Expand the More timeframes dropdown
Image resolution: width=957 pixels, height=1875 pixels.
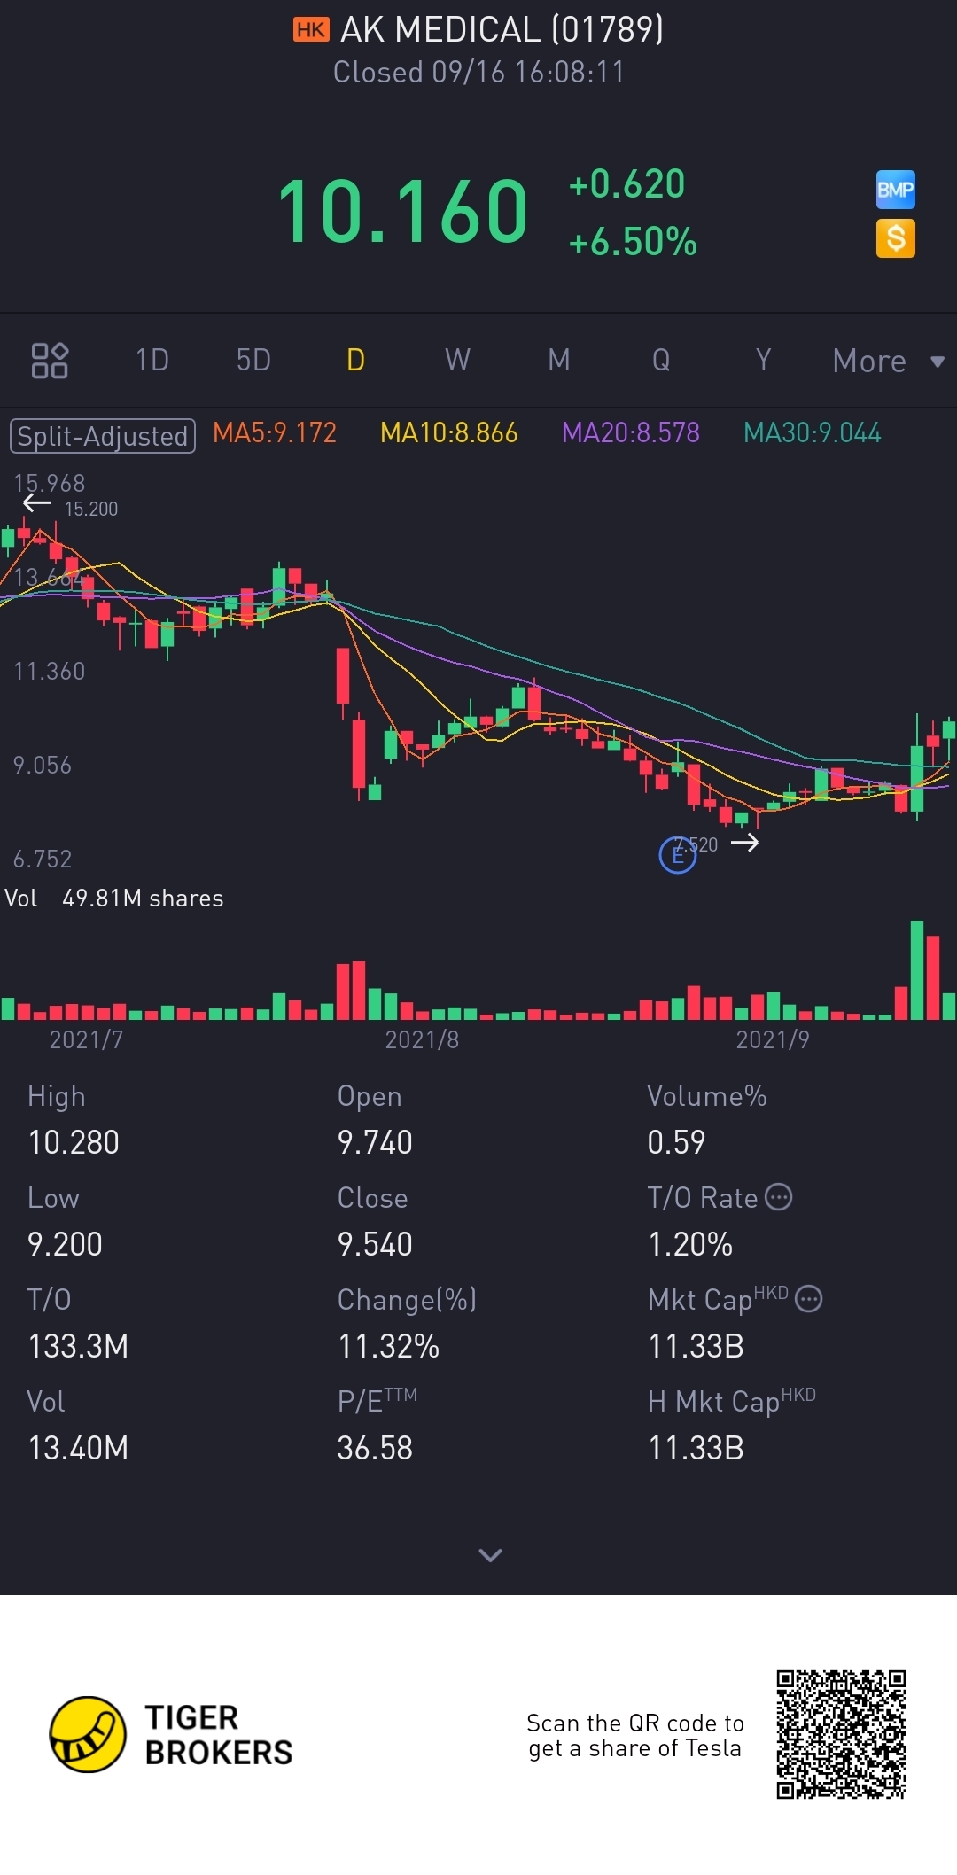click(888, 361)
